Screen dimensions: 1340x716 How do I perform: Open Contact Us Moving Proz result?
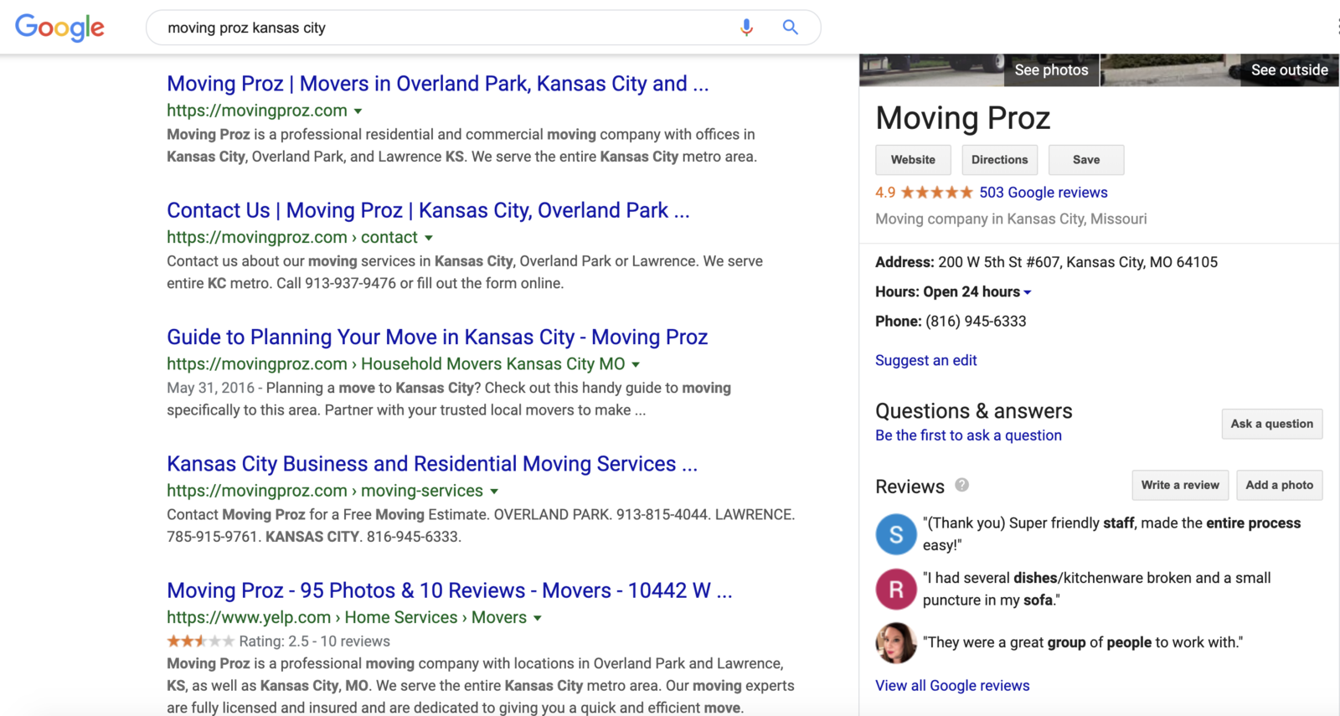point(428,210)
